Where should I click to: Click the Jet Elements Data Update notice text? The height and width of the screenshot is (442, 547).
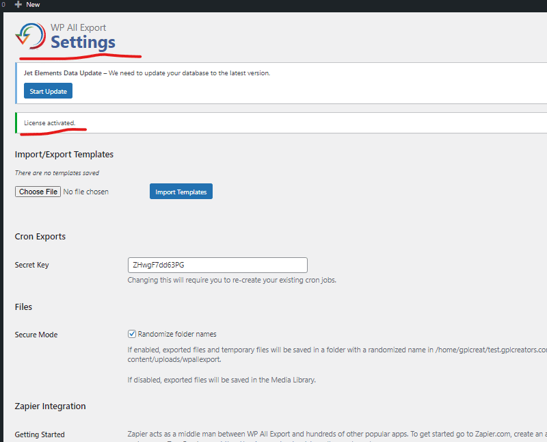[147, 73]
